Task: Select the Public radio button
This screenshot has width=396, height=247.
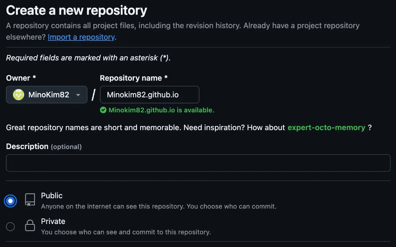Action: 10,201
